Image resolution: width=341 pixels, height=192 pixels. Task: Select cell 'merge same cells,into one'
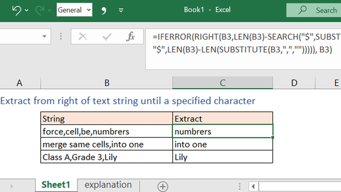point(107,144)
